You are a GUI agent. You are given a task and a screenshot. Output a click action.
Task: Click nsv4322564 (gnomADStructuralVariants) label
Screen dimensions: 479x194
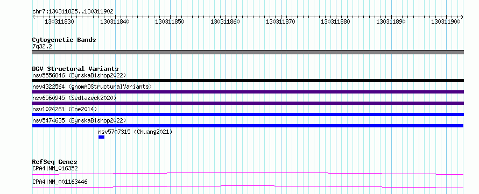coord(92,87)
